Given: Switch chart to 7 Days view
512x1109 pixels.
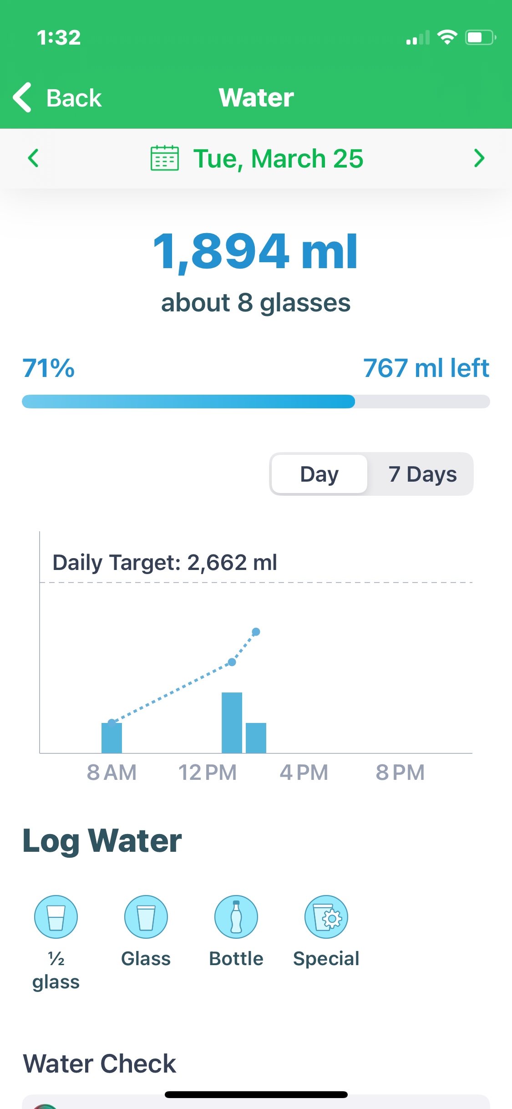Looking at the screenshot, I should pos(422,474).
